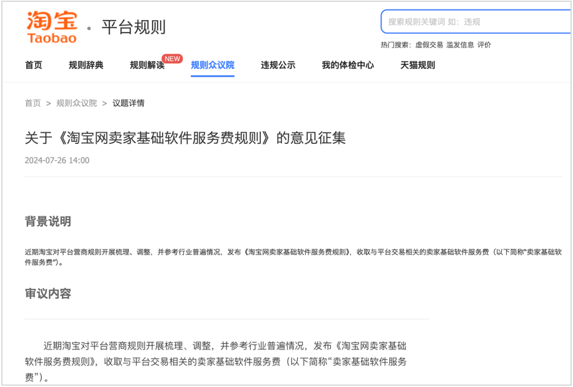Click 首页 in the breadcrumb
This screenshot has height=387, width=573.
click(x=33, y=103)
